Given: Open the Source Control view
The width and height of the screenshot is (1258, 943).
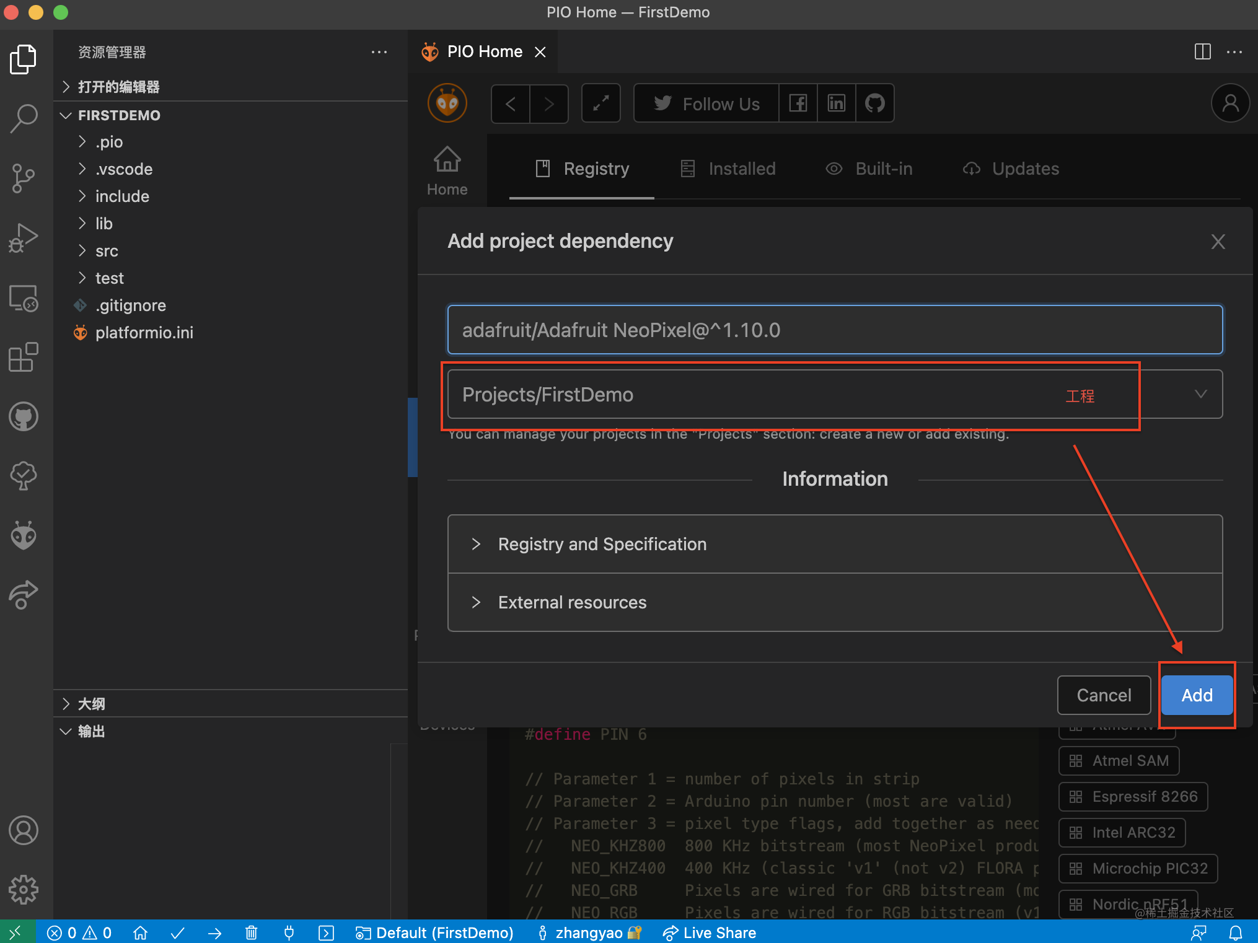Looking at the screenshot, I should [24, 178].
